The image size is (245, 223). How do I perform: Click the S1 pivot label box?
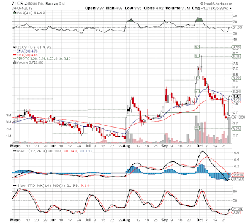[197, 91]
